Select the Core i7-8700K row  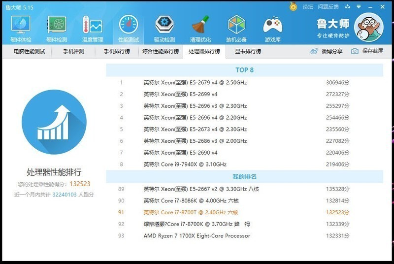[244, 224]
